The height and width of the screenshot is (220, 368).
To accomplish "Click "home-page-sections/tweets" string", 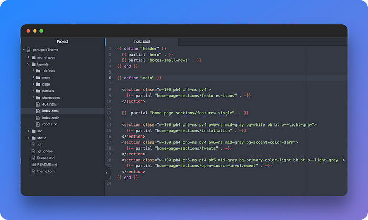I will 186,148.
